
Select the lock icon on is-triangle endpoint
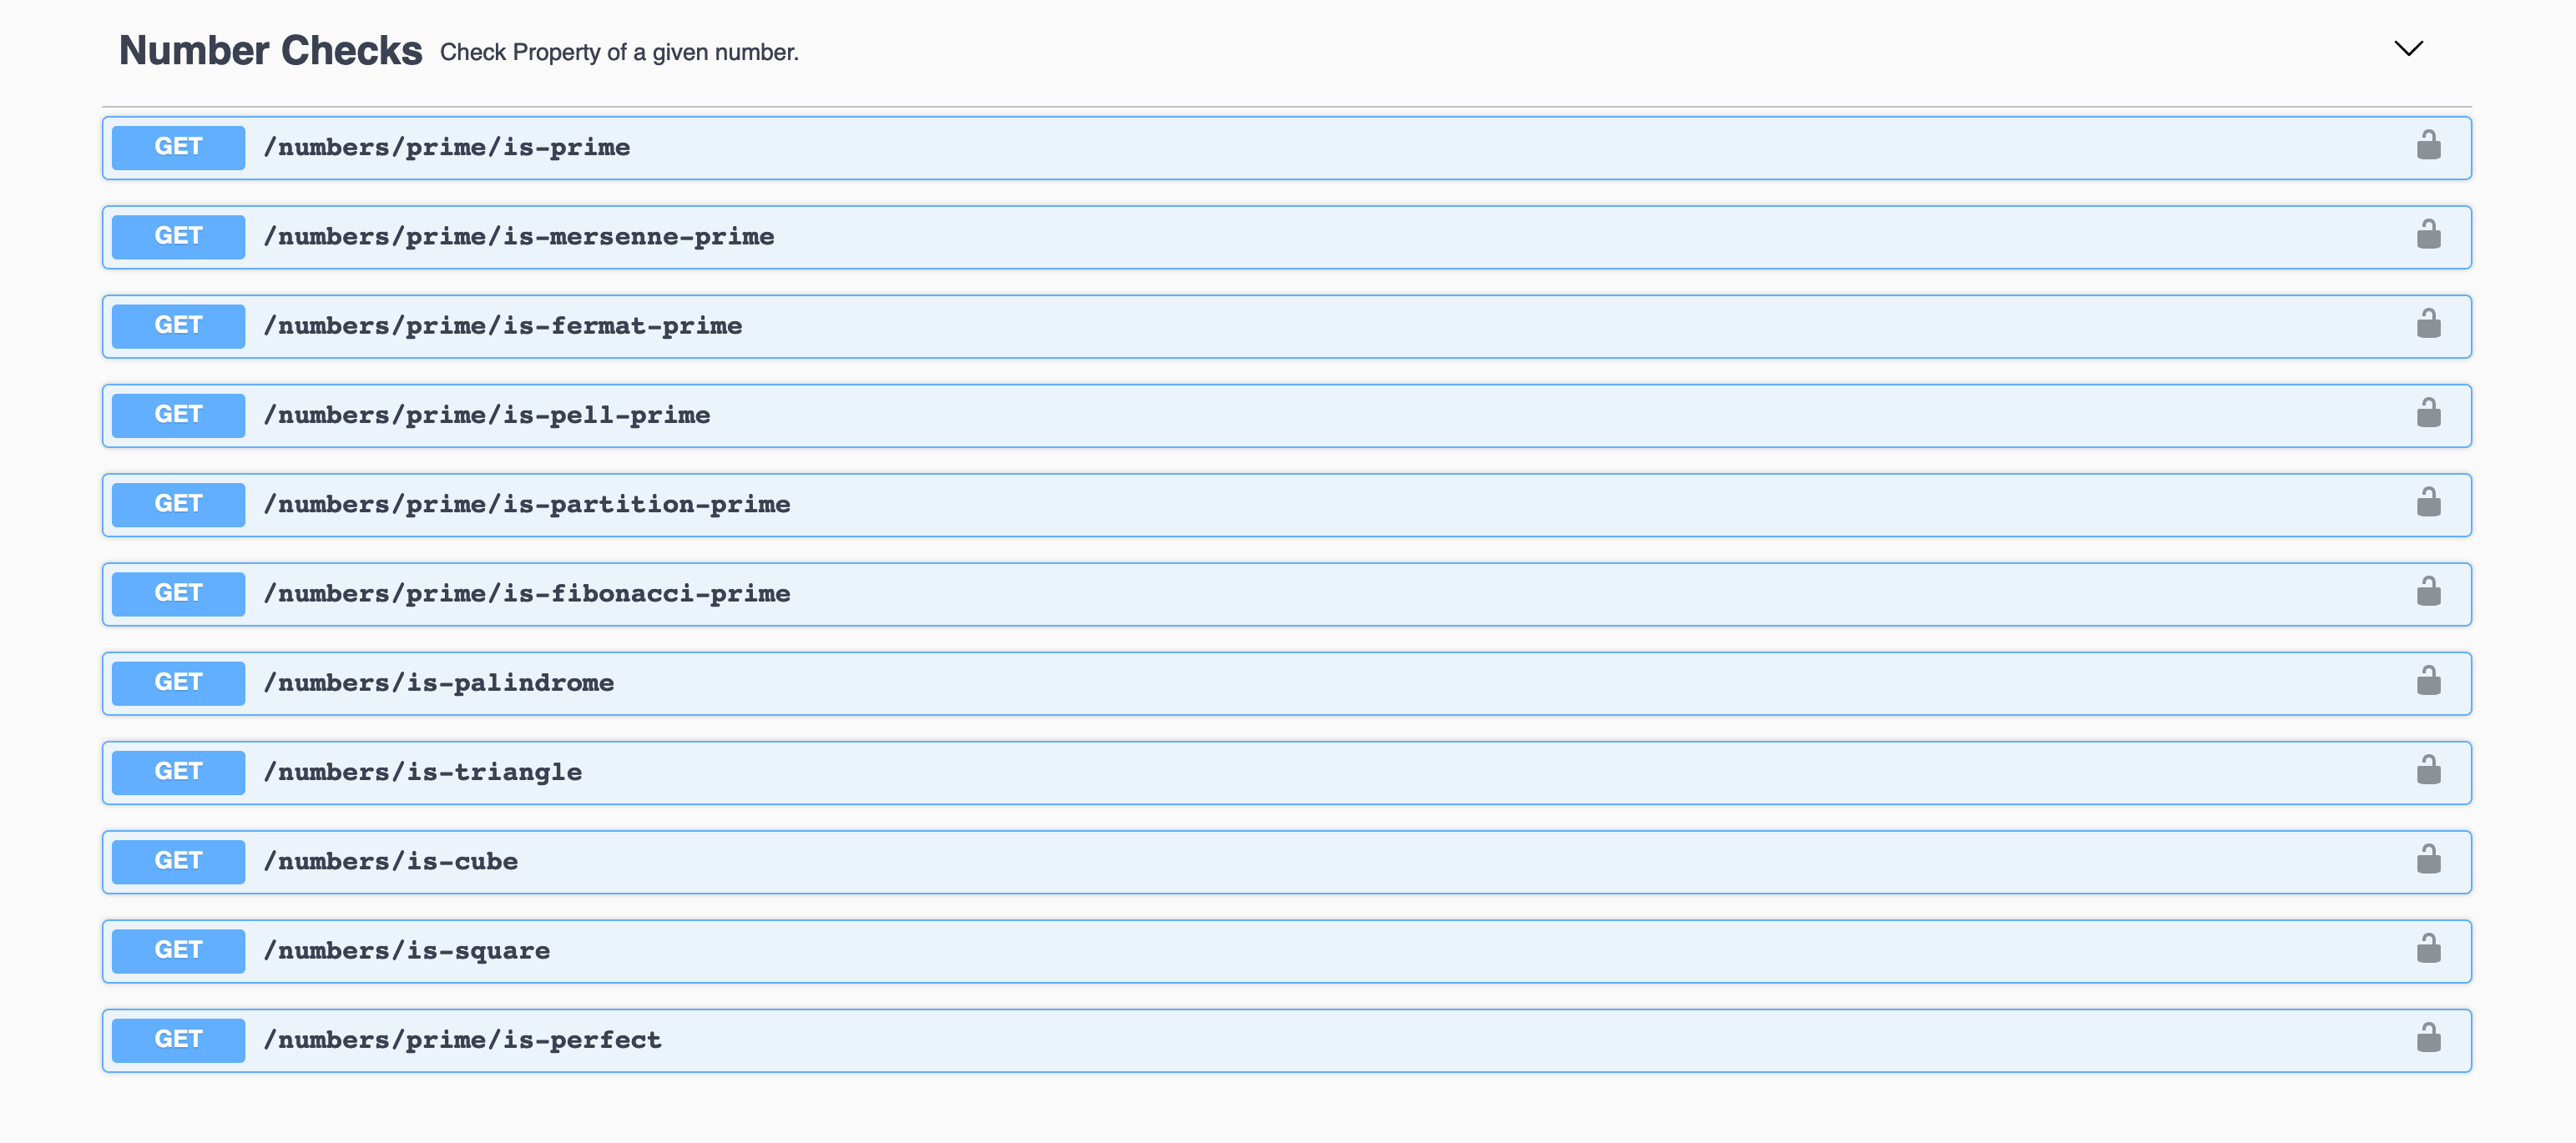tap(2430, 772)
